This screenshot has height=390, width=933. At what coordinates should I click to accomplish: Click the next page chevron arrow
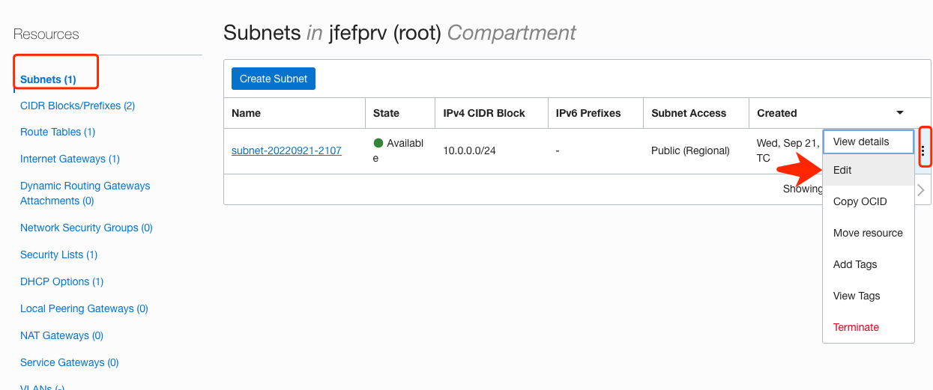coord(921,189)
